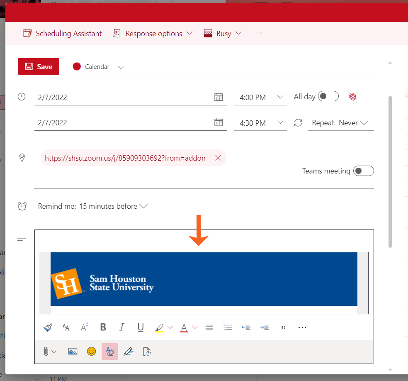The image size is (408, 381).
Task: Open Scheduling Assistant
Action: 63,34
